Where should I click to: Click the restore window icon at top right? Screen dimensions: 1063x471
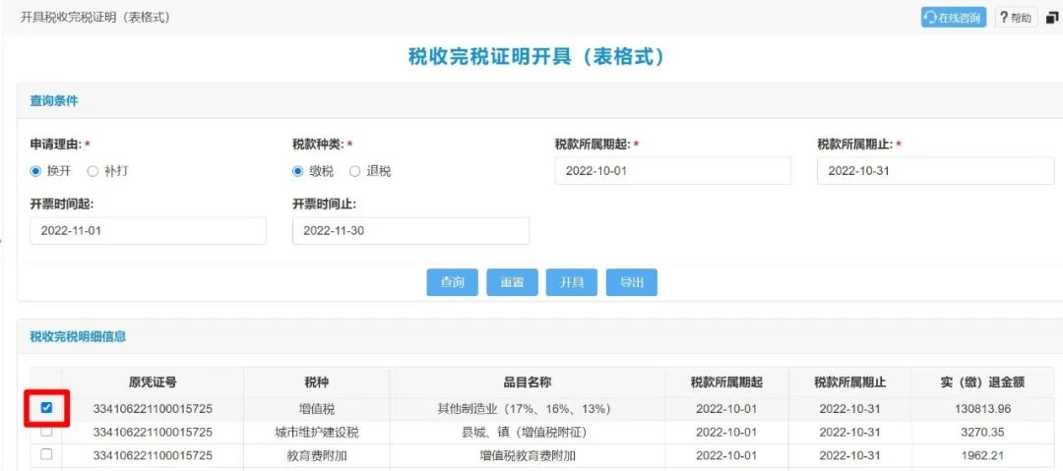point(1051,18)
